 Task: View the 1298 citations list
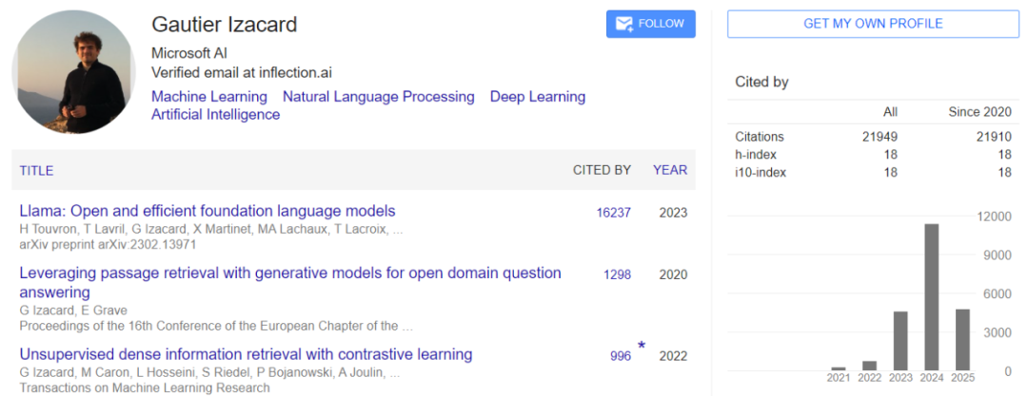[617, 275]
